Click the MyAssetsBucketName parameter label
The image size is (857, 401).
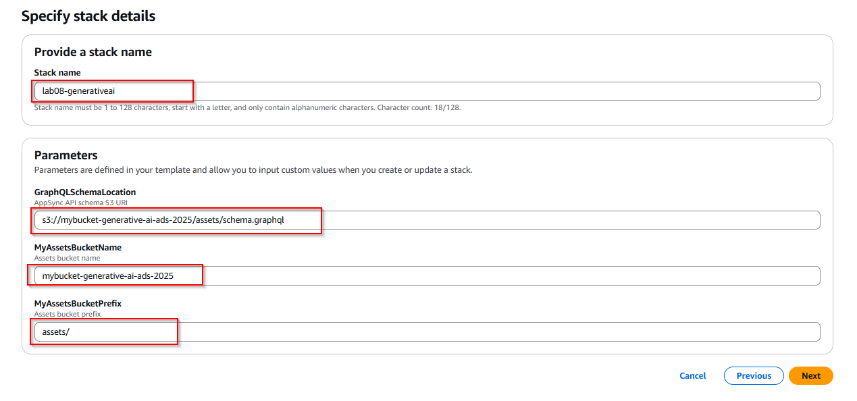[x=78, y=248]
